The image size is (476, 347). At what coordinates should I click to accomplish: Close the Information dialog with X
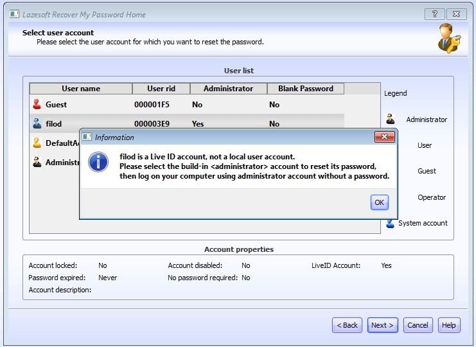[x=384, y=137]
